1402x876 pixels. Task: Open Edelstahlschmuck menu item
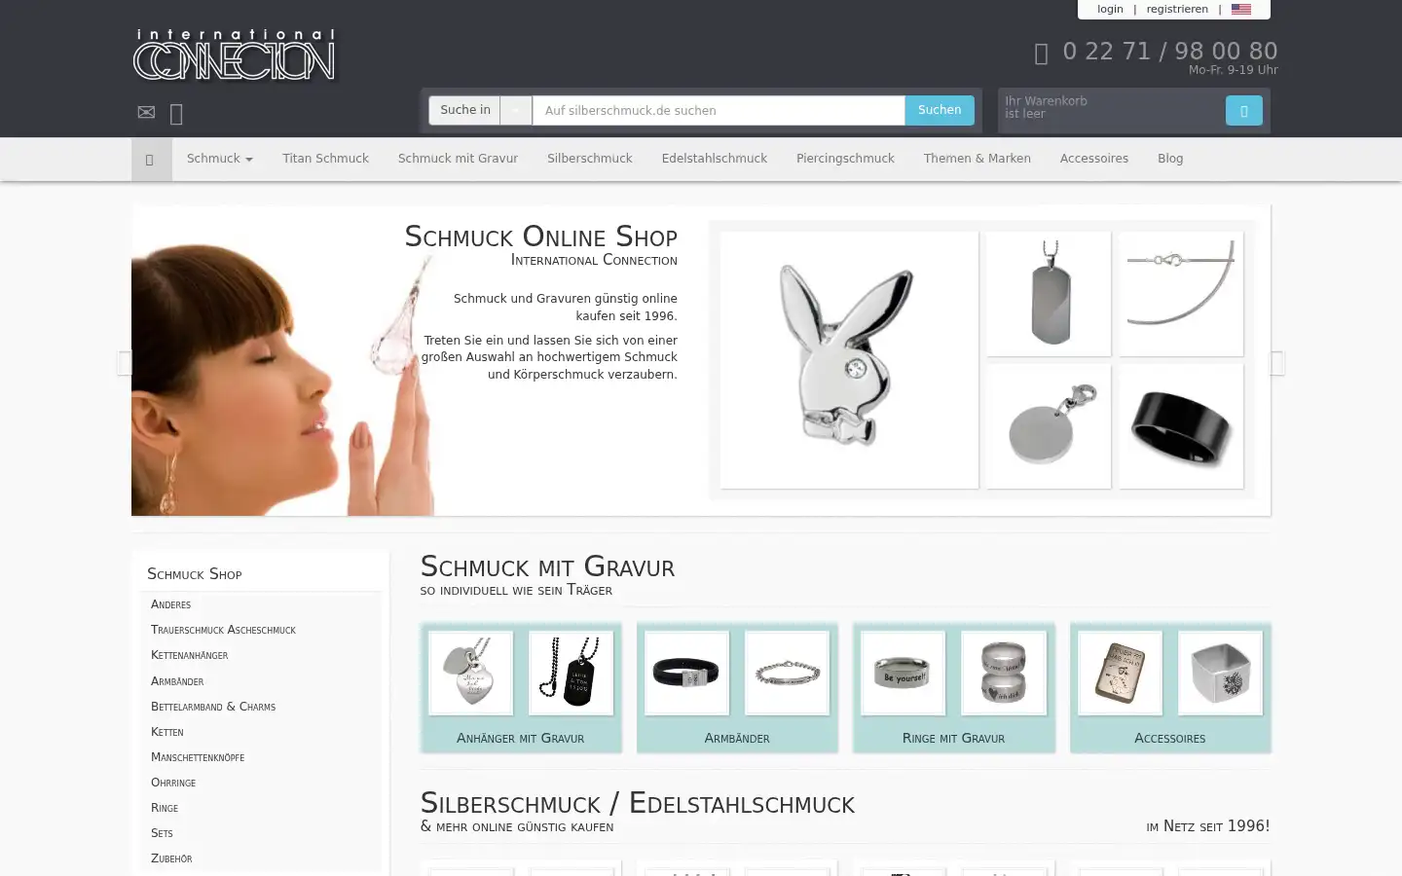point(714,159)
